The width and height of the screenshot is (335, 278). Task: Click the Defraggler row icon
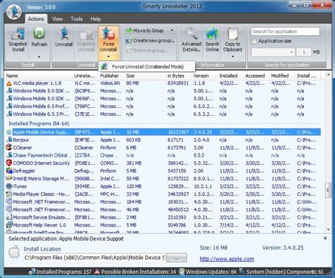click(x=9, y=171)
